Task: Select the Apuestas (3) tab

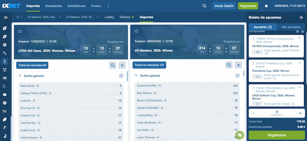Action: pyautogui.click(x=262, y=27)
